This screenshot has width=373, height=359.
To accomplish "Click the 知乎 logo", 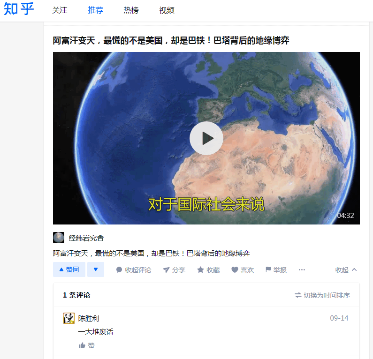I will point(19,9).
